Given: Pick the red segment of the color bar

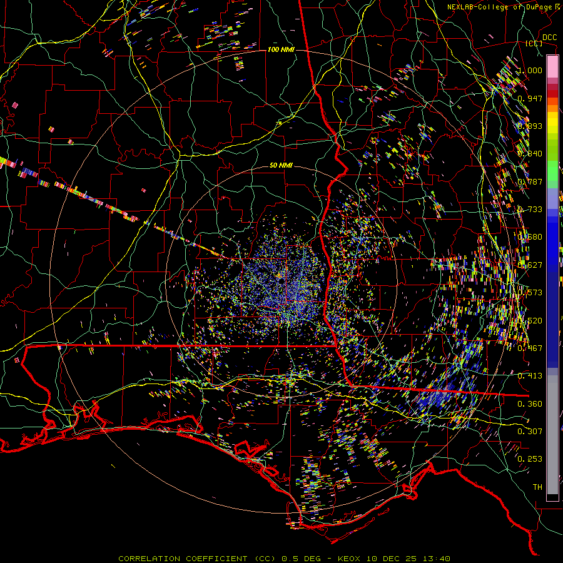Looking at the screenshot, I should [x=552, y=94].
